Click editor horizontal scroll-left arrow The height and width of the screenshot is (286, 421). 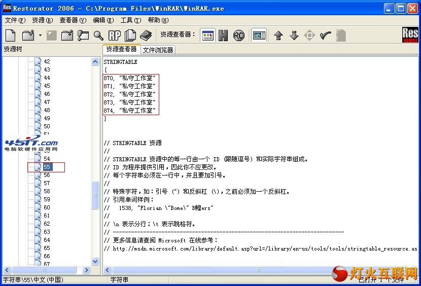(108, 270)
